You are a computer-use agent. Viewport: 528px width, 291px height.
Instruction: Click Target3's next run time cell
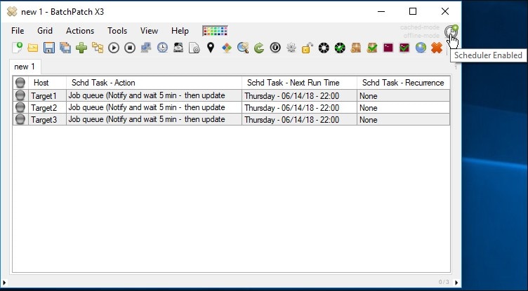299,119
